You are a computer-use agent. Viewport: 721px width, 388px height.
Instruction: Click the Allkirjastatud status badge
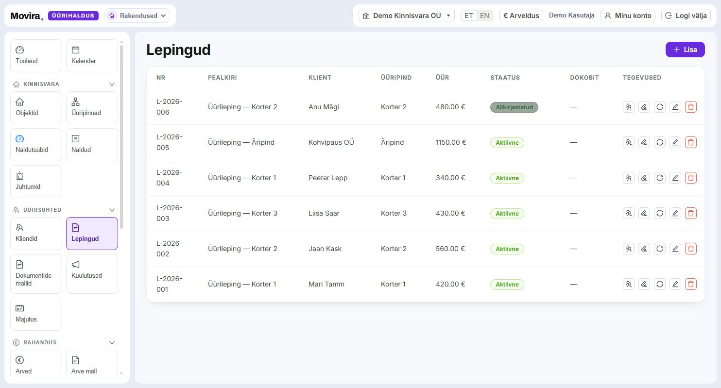click(x=514, y=107)
